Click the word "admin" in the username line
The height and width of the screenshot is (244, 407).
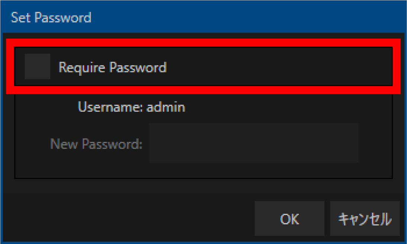166,107
